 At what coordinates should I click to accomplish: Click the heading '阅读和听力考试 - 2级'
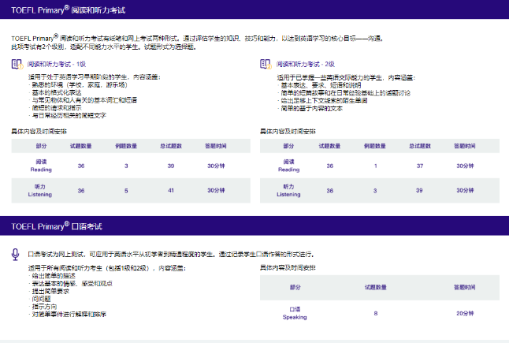[306, 65]
